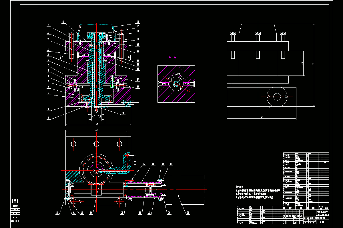The height and width of the screenshot is (228, 343).
Task: Click part balloon number 37
Action: point(137,80)
